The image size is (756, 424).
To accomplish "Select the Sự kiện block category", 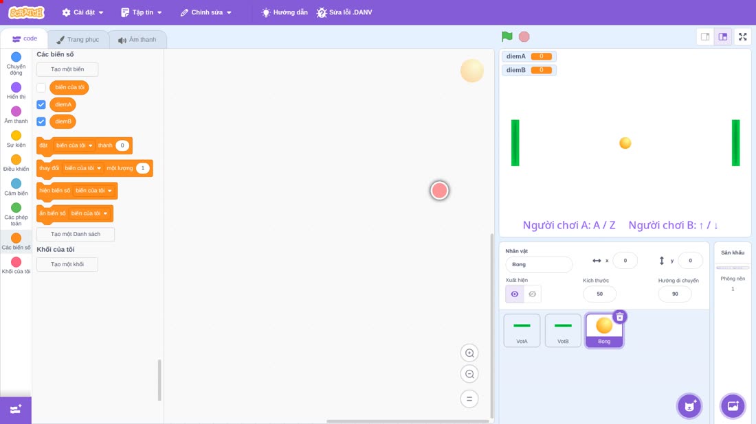I will tap(16, 139).
